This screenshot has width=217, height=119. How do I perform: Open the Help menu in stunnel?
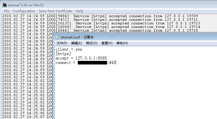[x=79, y=11]
